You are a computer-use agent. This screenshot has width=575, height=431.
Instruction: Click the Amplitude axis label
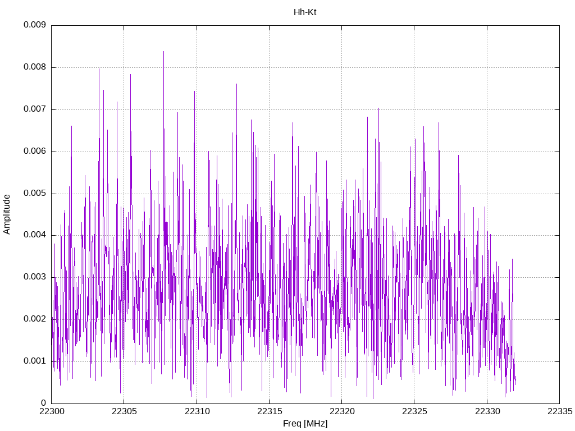(x=7, y=214)
